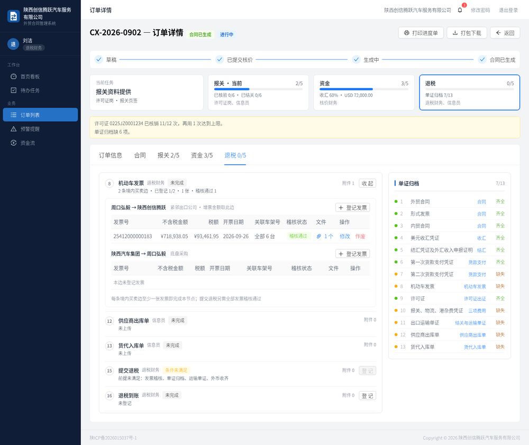Expand the 货代入库单 node row
The width and height of the screenshot is (529, 445).
click(241, 349)
